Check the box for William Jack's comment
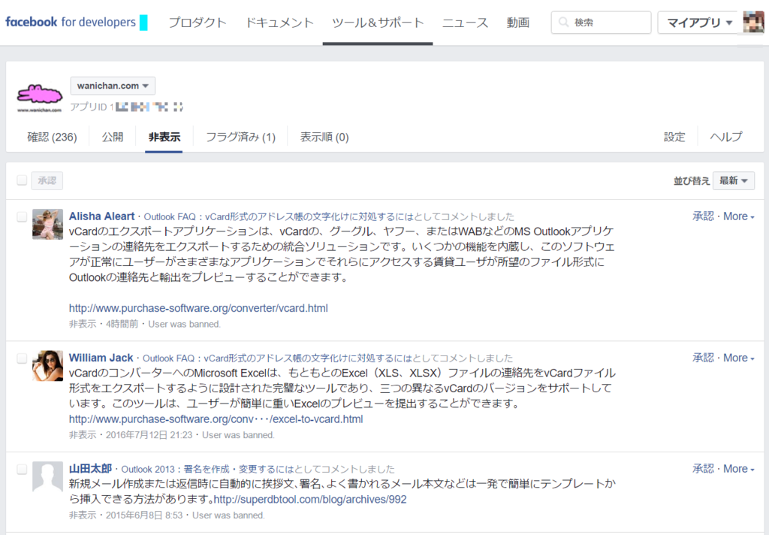 pos(22,358)
